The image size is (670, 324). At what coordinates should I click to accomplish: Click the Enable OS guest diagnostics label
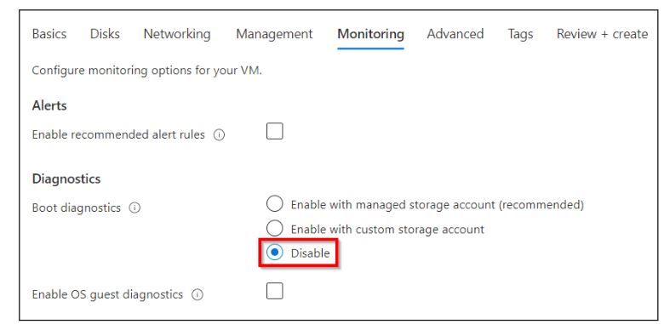[107, 294]
